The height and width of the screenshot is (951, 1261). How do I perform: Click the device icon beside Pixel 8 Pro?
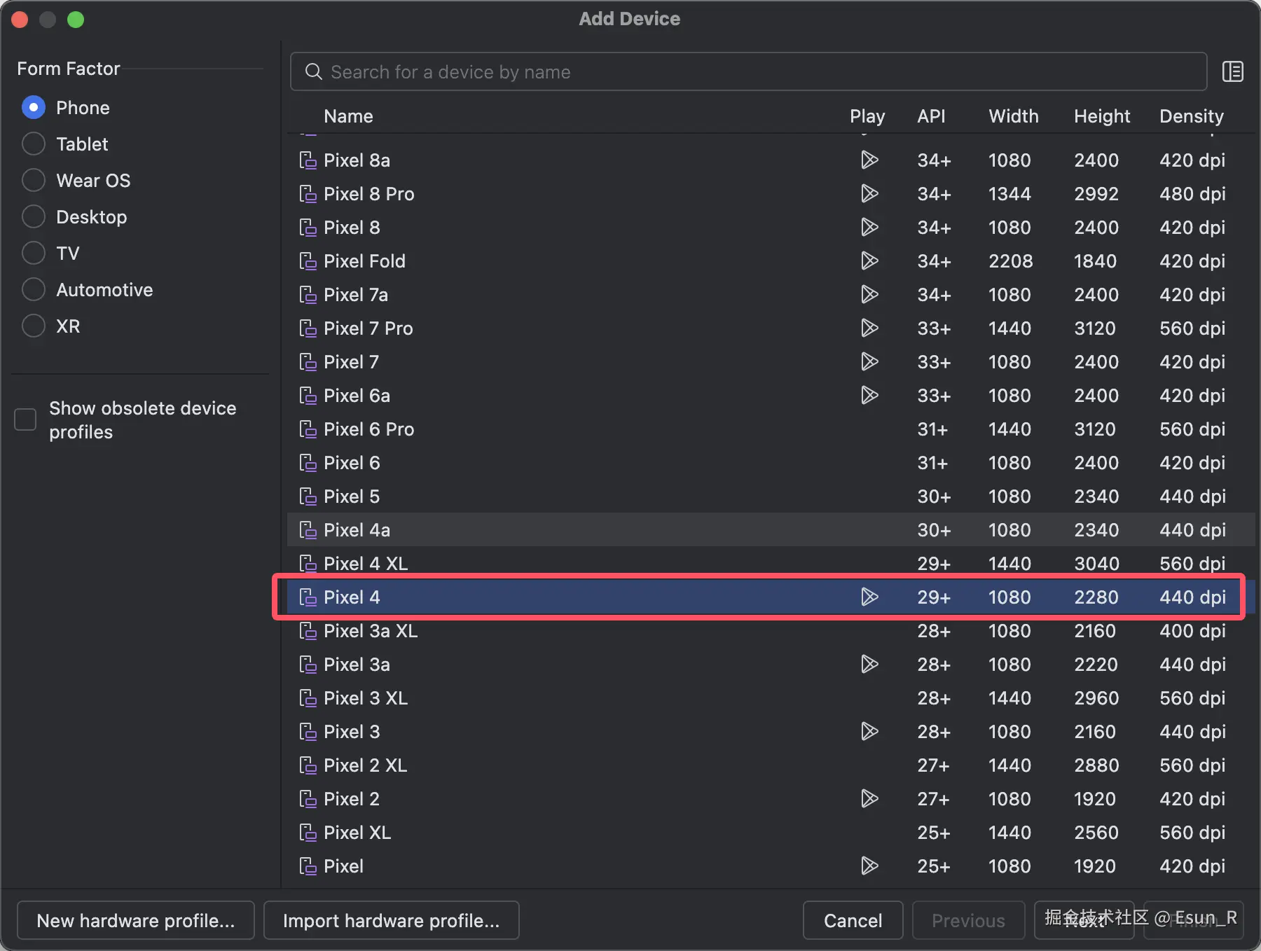pos(308,194)
